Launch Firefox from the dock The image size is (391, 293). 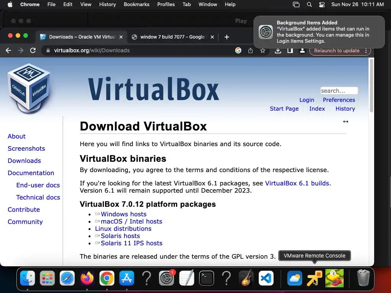pyautogui.click(x=87, y=278)
